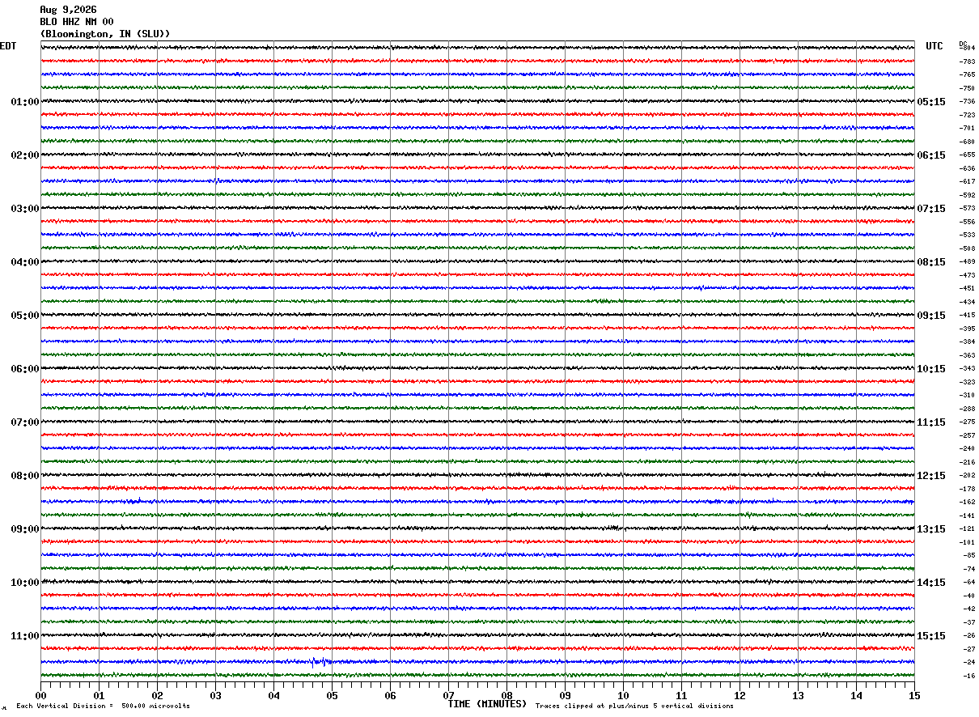Click the Traces clipped footnote text

point(634,706)
